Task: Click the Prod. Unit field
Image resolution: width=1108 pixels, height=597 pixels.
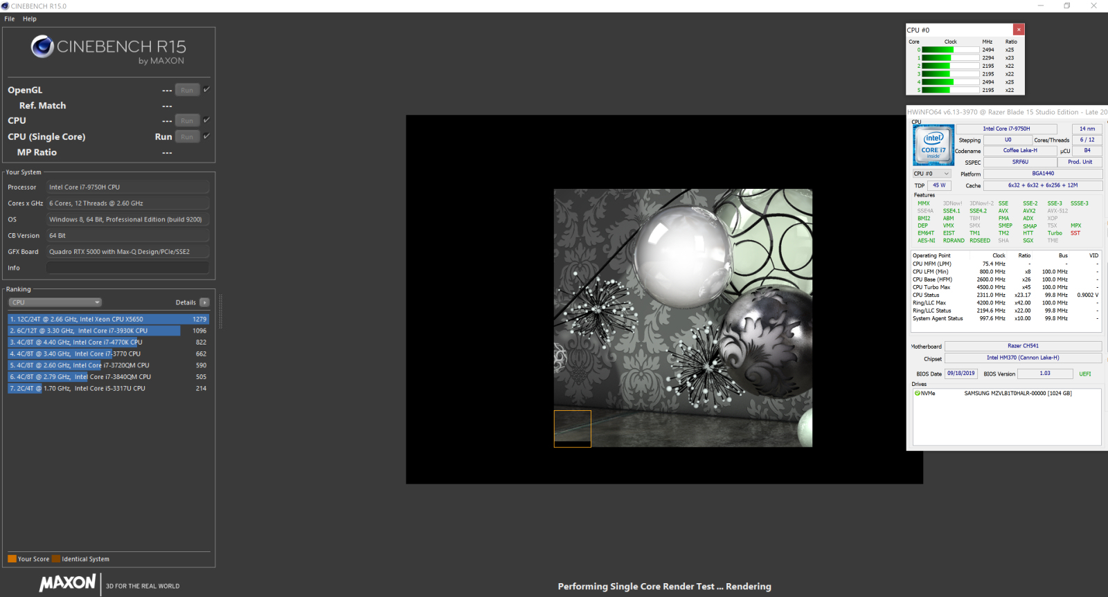Action: pos(1080,162)
